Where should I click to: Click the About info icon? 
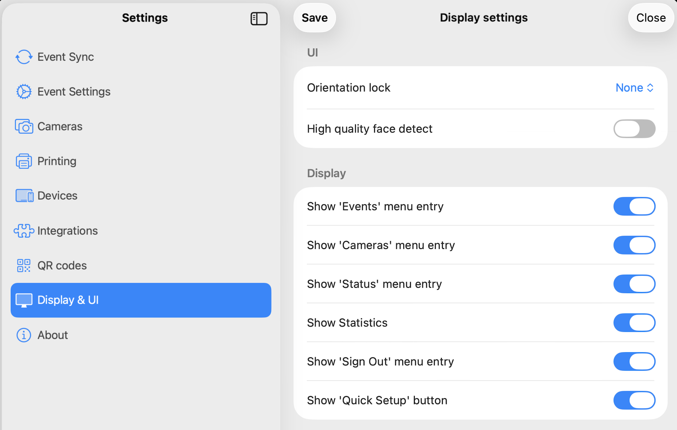click(x=24, y=335)
